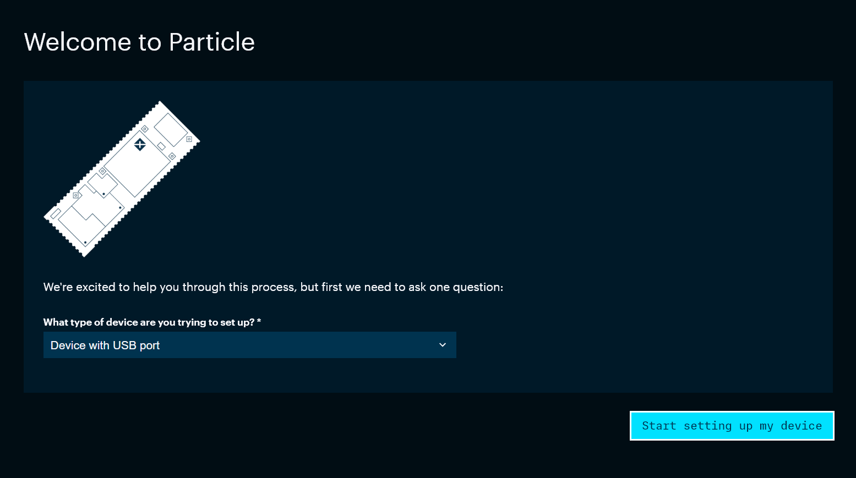Viewport: 856px width, 478px height.
Task: Click the Welcome to Particle heading
Action: click(139, 42)
